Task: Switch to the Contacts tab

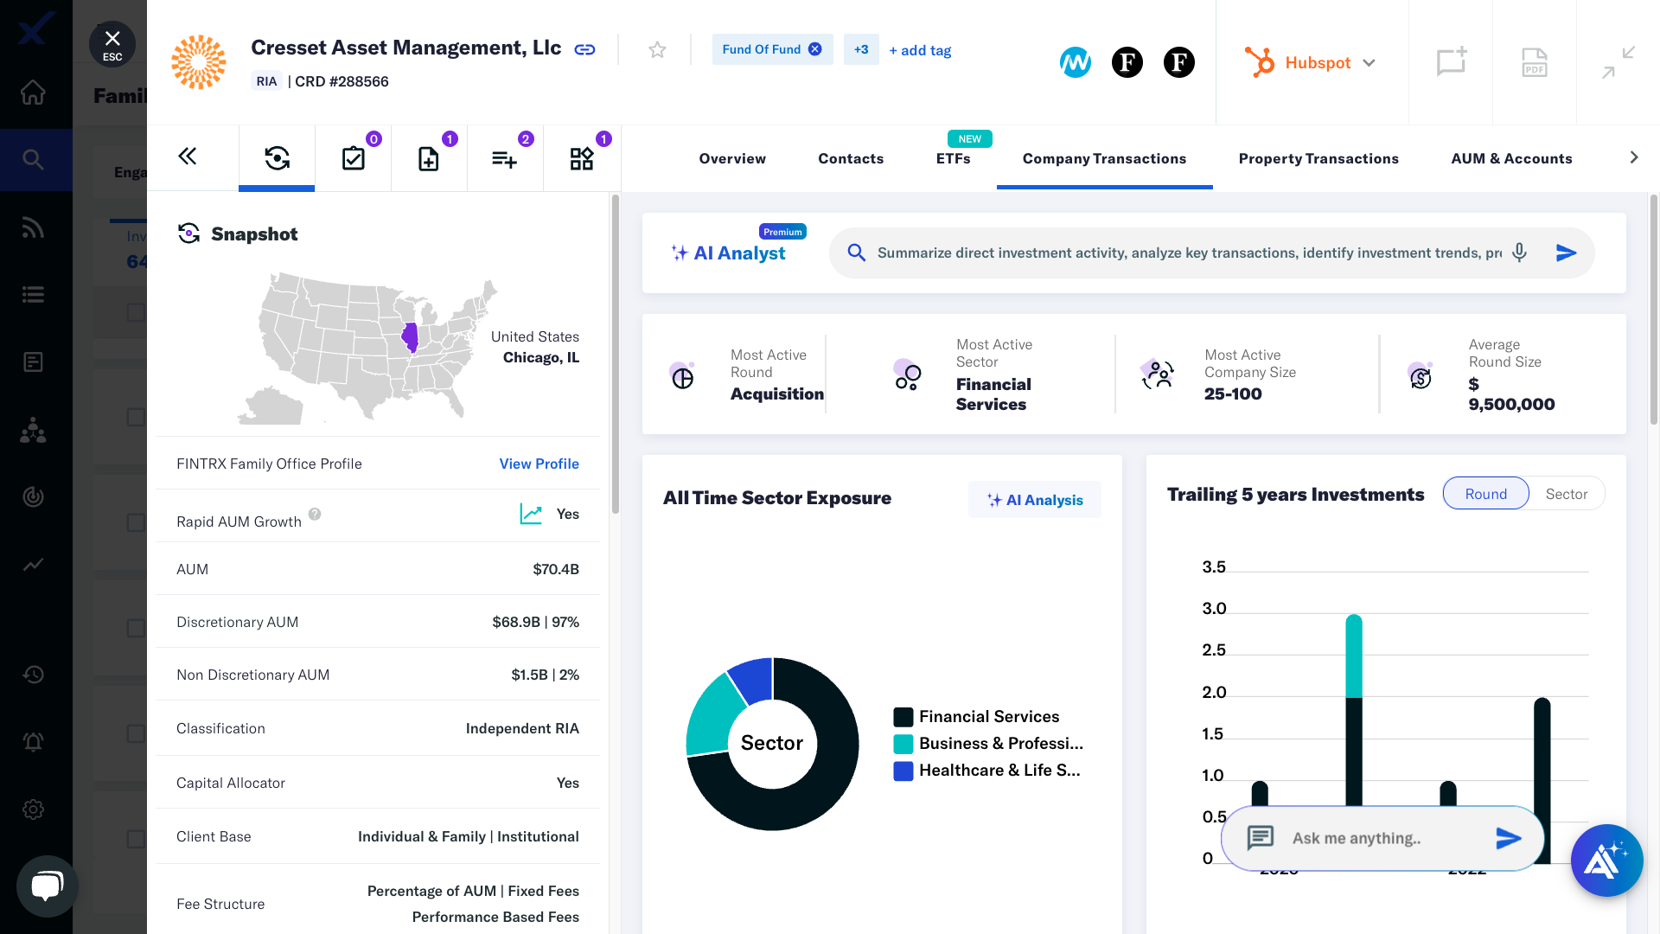Action: click(851, 158)
